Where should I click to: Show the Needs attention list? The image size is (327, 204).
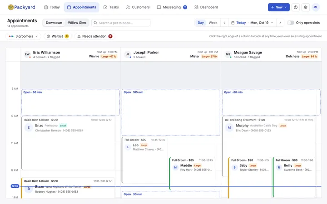click(x=94, y=36)
